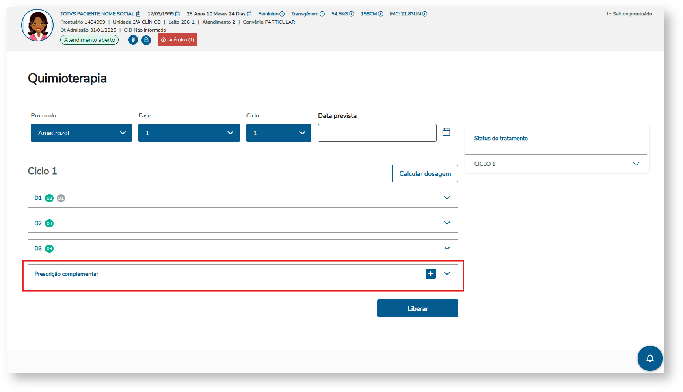Image resolution: width=683 pixels, height=392 pixels.
Task: Open the paperclip attachments icon
Action: coord(133,40)
